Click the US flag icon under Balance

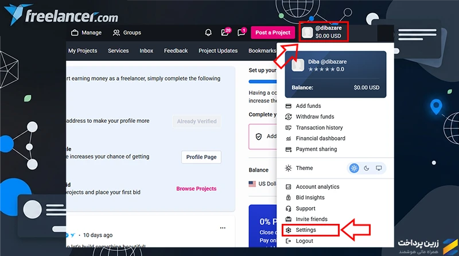coord(252,184)
